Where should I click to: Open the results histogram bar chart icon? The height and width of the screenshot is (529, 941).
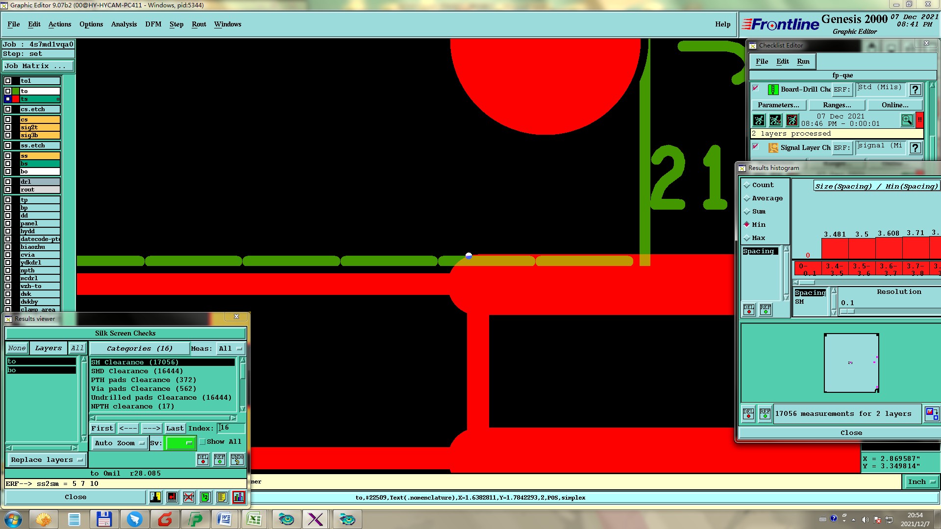pos(239,497)
